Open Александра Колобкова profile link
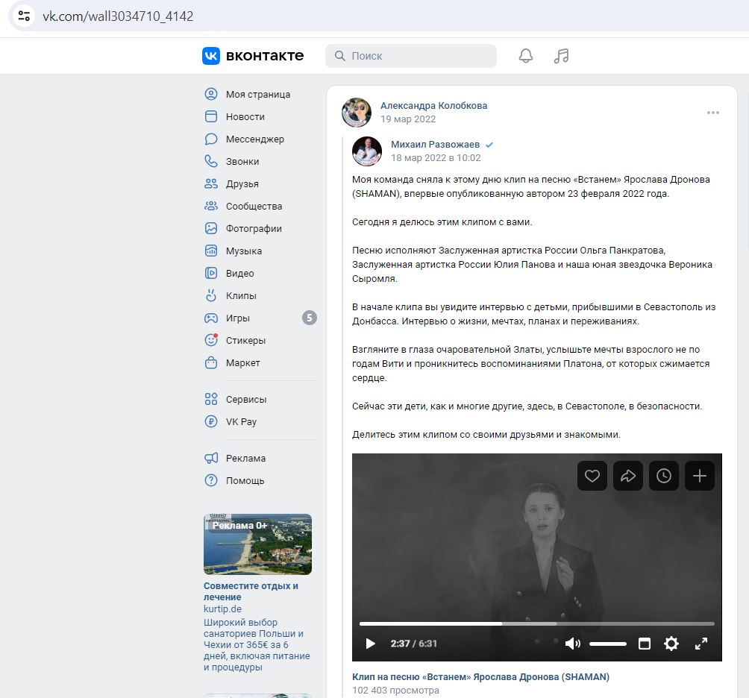Image resolution: width=749 pixels, height=698 pixels. pyautogui.click(x=433, y=105)
